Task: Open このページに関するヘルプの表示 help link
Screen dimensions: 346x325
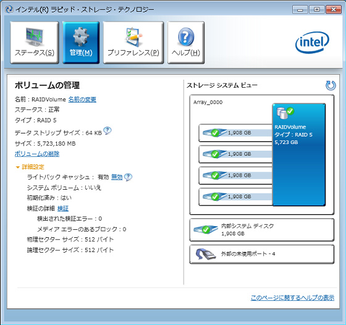Action: 292,298
